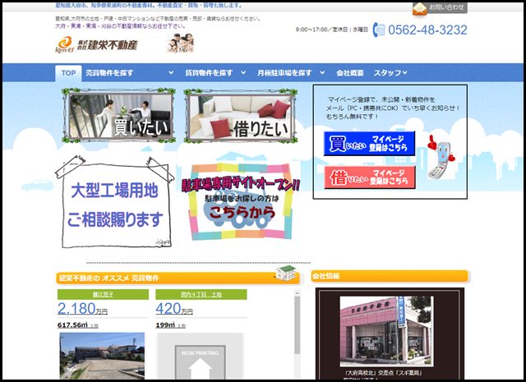Click the house icon on the recommended properties header

(285, 273)
